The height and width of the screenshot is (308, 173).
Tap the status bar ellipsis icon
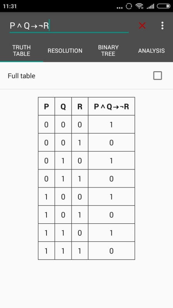[120, 8]
